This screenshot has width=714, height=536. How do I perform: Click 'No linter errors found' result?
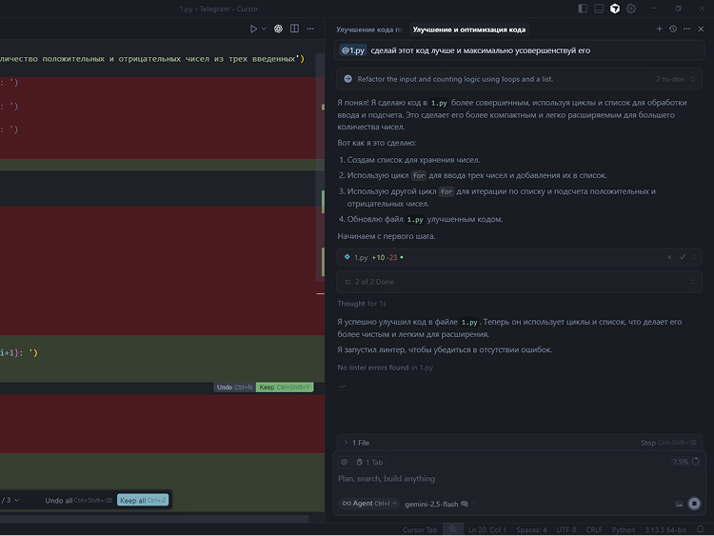pos(385,367)
